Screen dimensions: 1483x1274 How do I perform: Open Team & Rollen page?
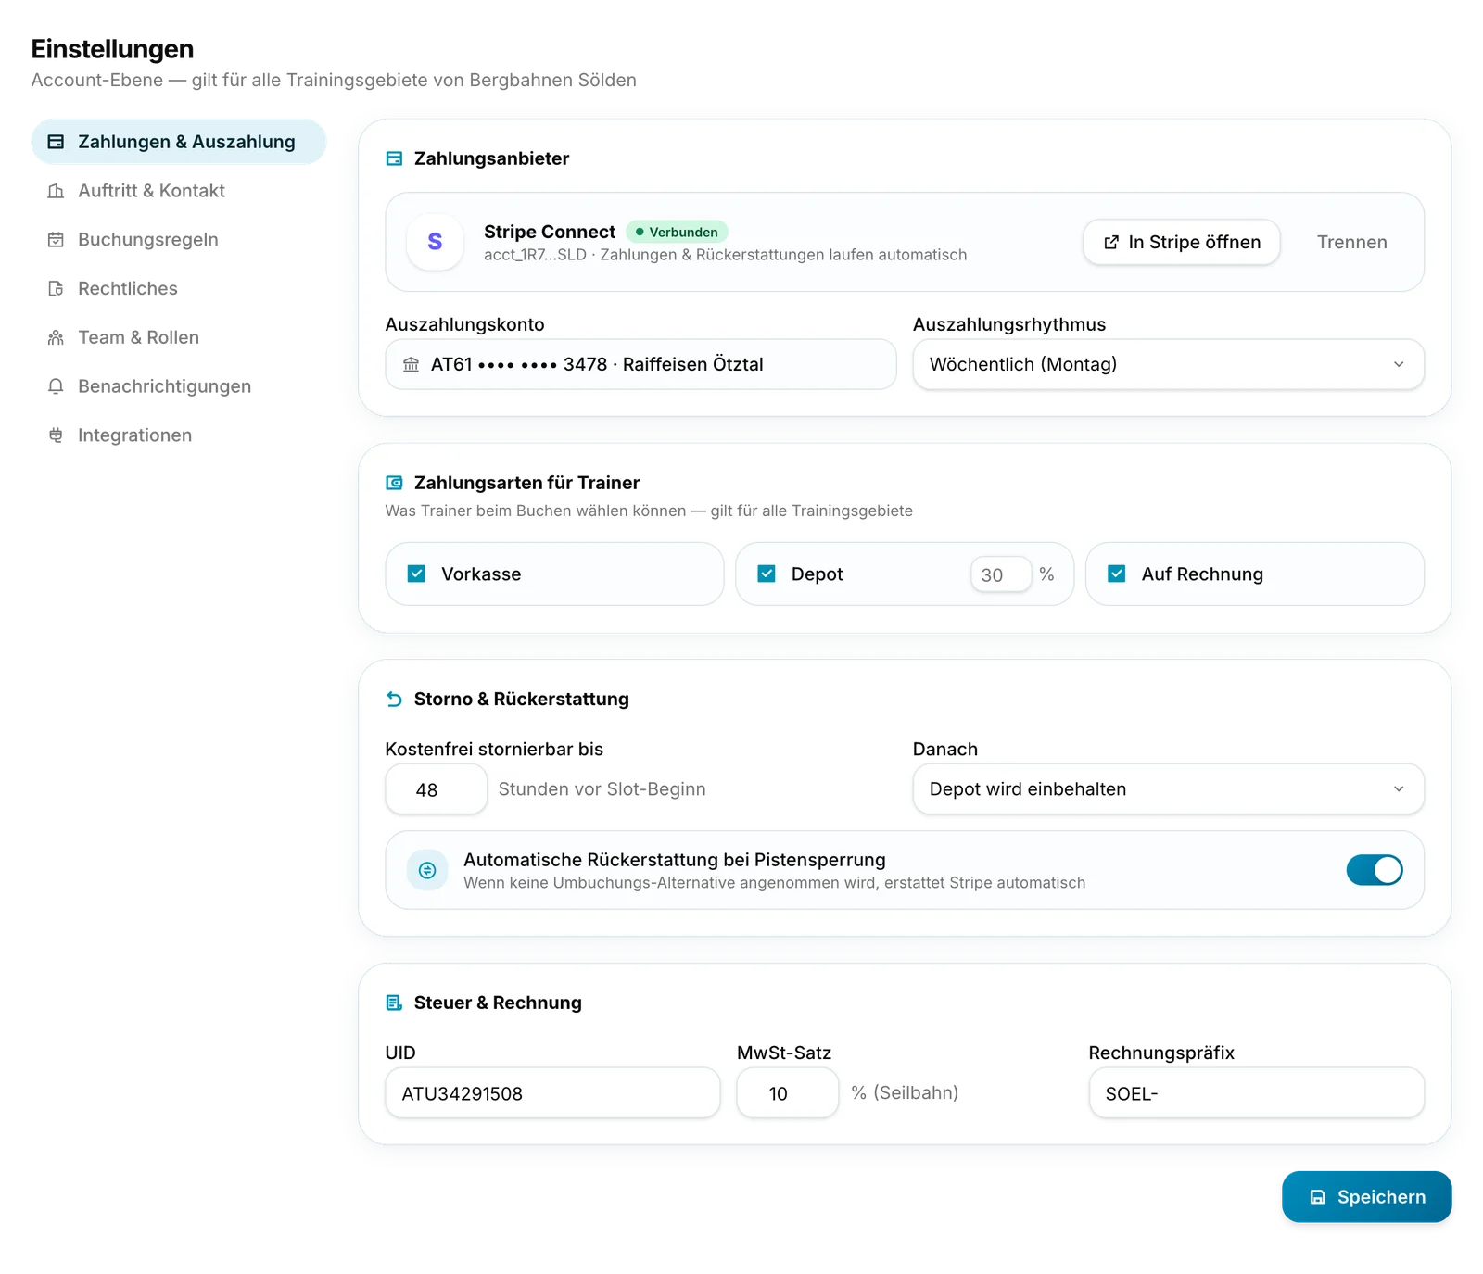[179, 337]
